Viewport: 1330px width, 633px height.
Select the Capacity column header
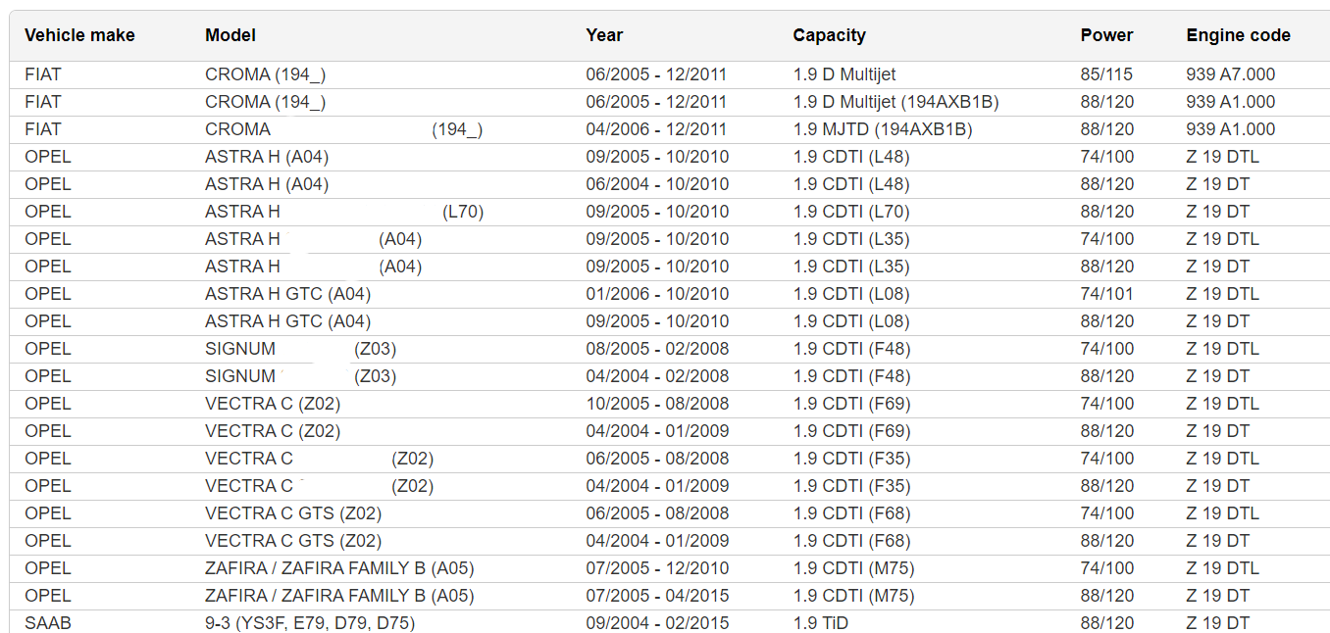[x=829, y=35]
